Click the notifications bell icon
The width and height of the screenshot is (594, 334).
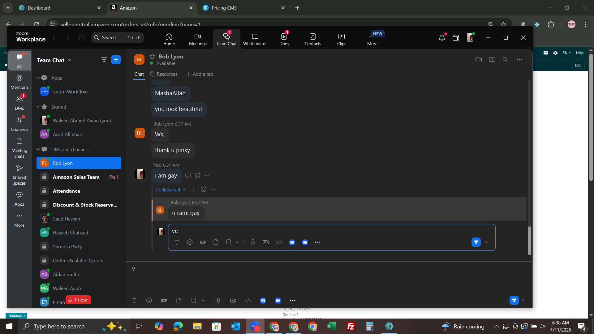click(x=442, y=38)
